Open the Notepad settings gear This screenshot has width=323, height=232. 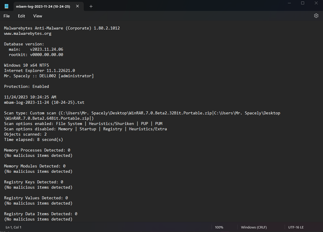[316, 16]
